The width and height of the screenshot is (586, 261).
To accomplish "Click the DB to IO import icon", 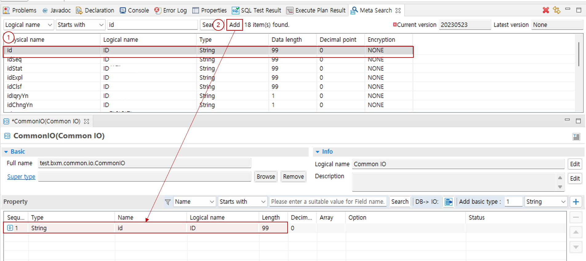I will 448,202.
